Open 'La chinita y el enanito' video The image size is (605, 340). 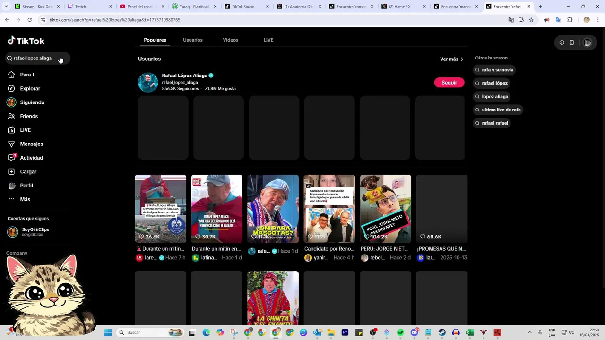[x=273, y=298]
